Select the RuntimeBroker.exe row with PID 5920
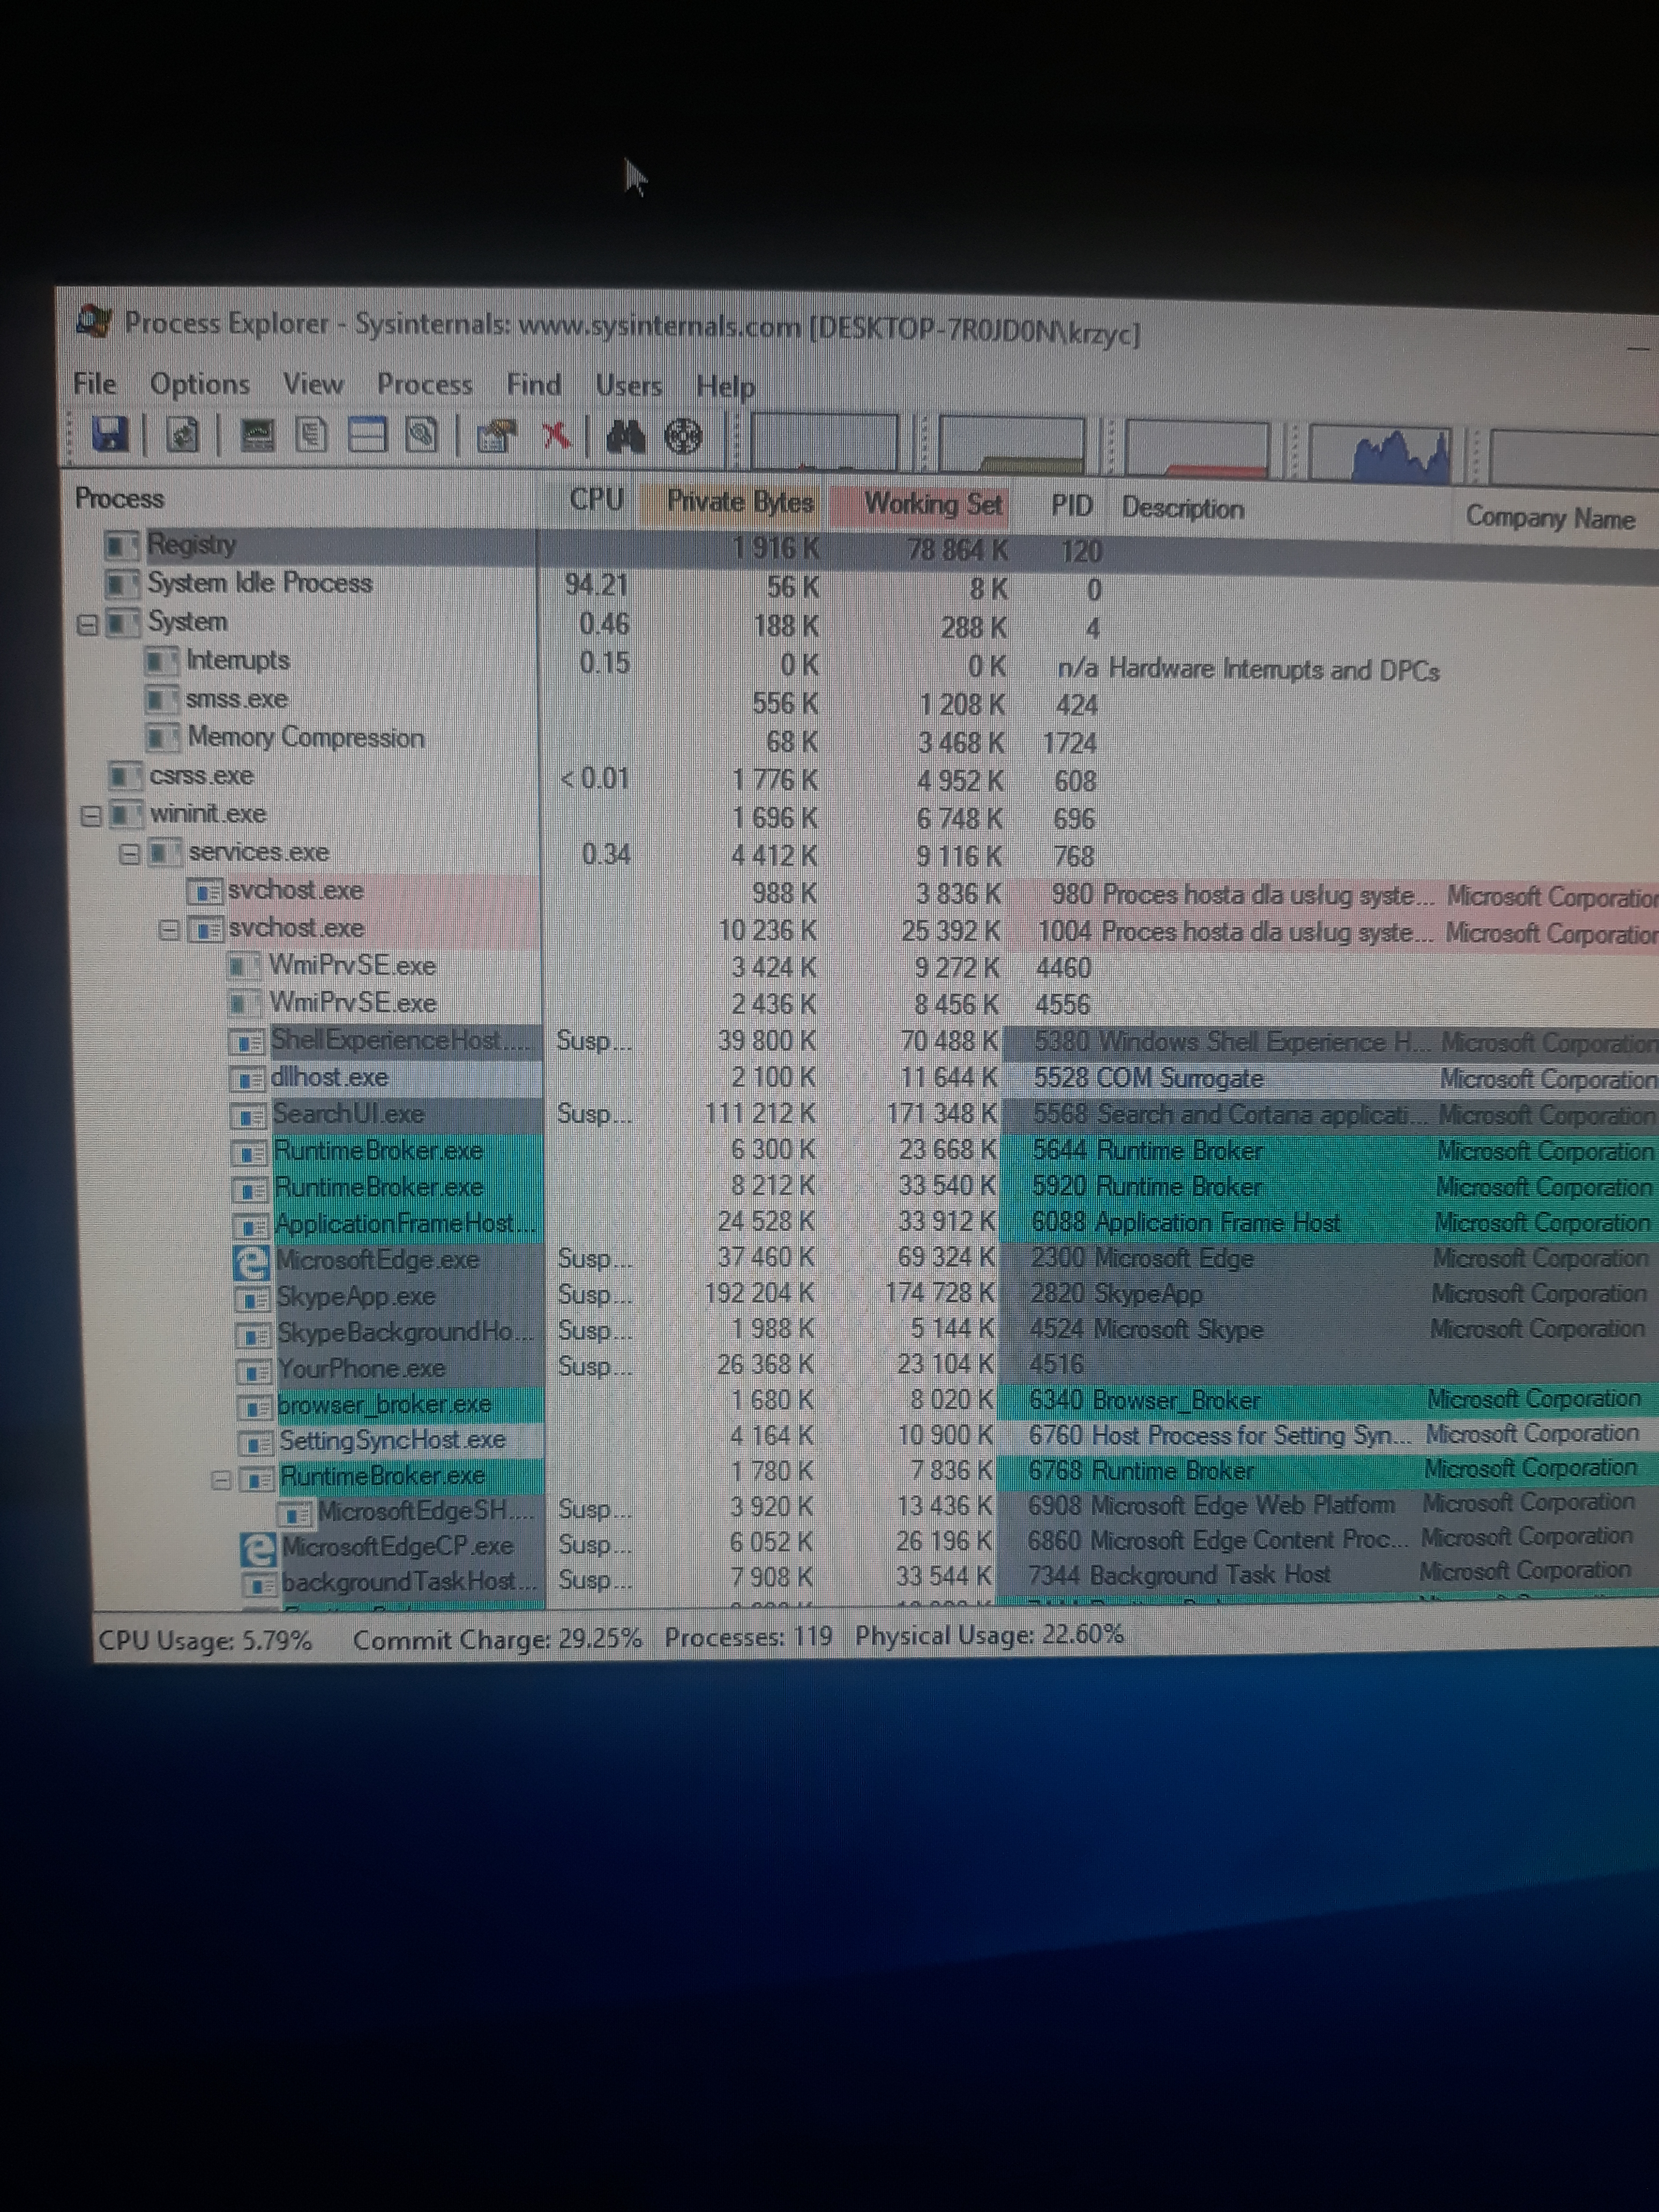The width and height of the screenshot is (1659, 2212). [942, 1187]
